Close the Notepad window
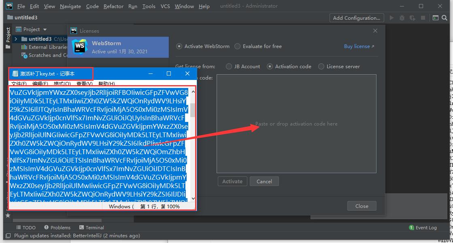453x243 pixels. (187, 73)
